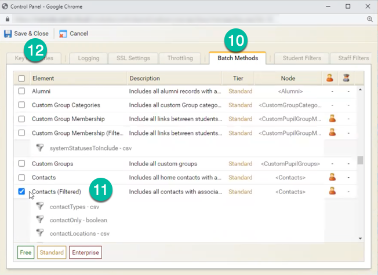Click the Save & Close disk icon
Screen dimensions: 378x275
pos(8,34)
